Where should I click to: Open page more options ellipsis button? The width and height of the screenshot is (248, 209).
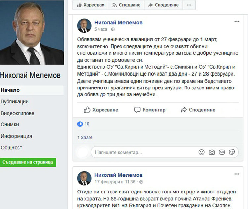point(189,5)
